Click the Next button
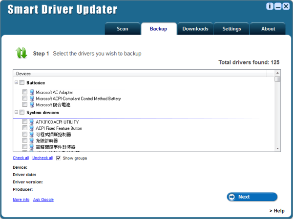Image resolution: width=293 pixels, height=219 pixels. click(x=252, y=197)
